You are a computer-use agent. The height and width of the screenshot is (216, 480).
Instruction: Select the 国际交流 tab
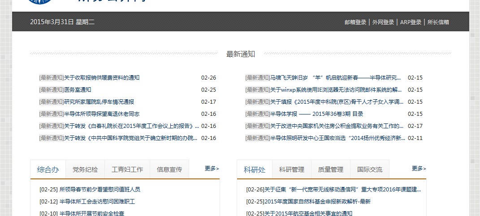[x=370, y=169]
